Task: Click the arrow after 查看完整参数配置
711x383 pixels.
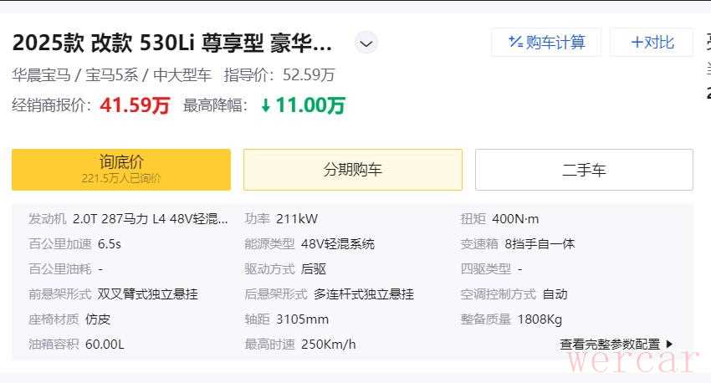Action: [x=668, y=344]
